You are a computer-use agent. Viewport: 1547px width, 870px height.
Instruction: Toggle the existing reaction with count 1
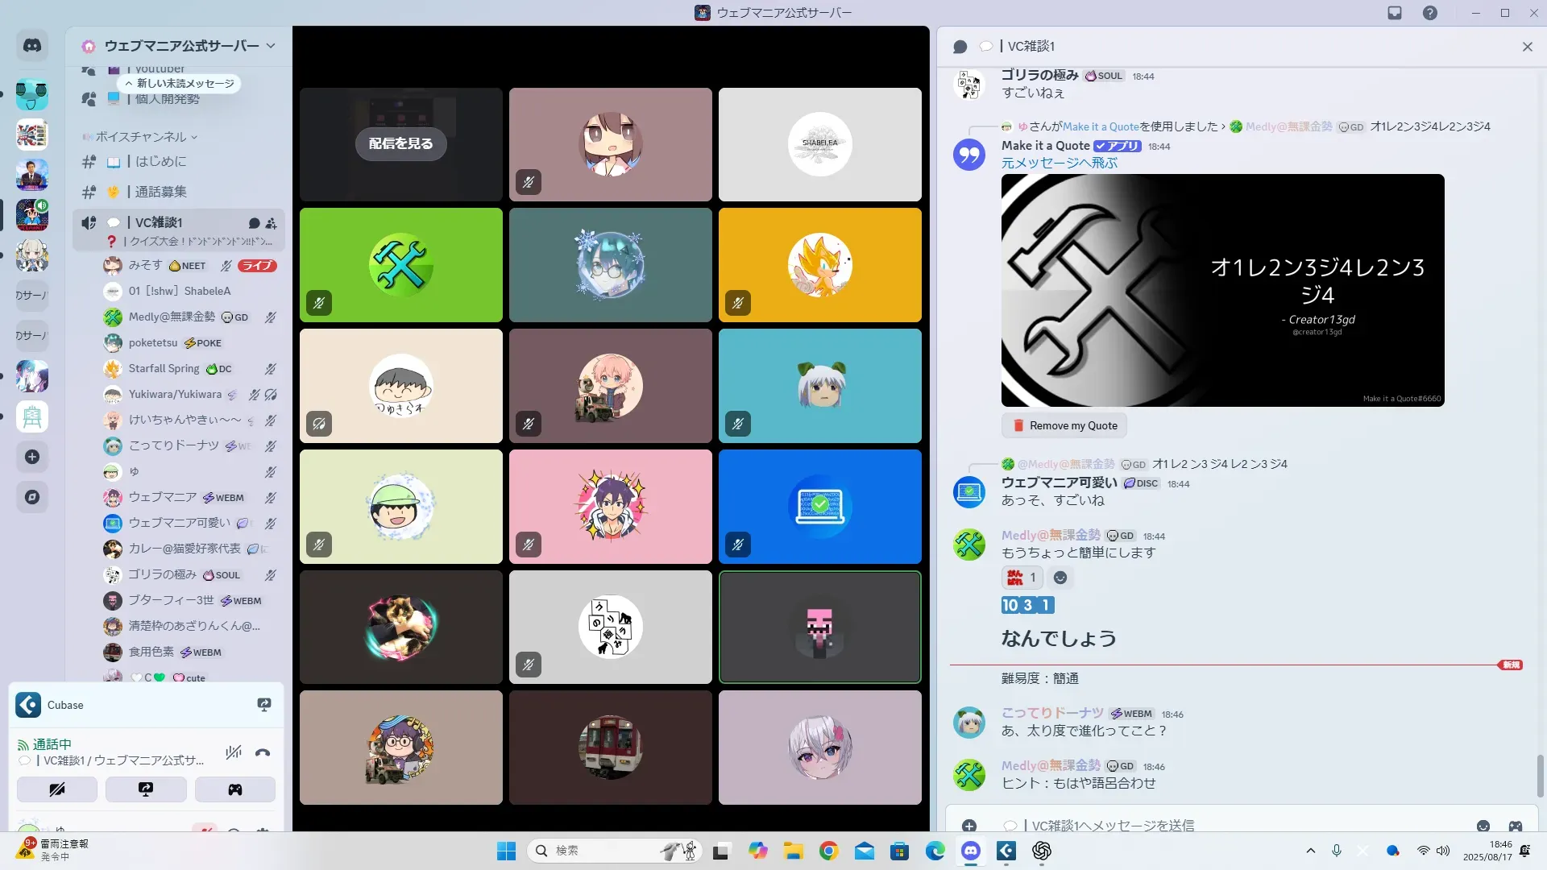[1022, 578]
